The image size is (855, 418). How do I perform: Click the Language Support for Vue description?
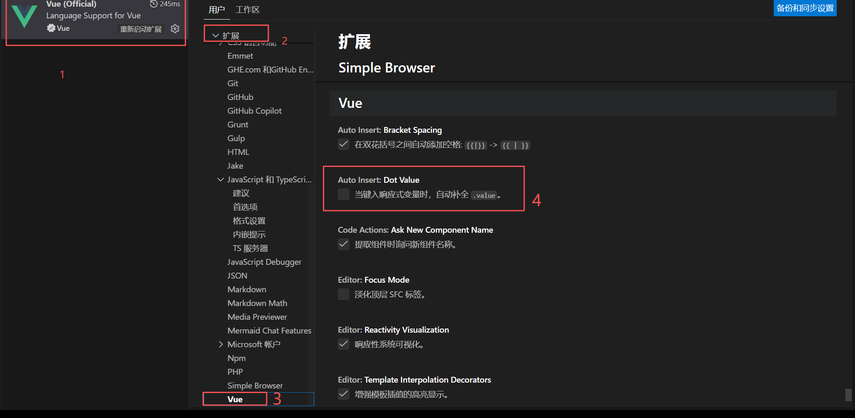pos(93,16)
